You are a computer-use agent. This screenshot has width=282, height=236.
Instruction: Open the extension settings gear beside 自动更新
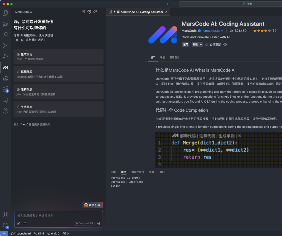(225, 44)
